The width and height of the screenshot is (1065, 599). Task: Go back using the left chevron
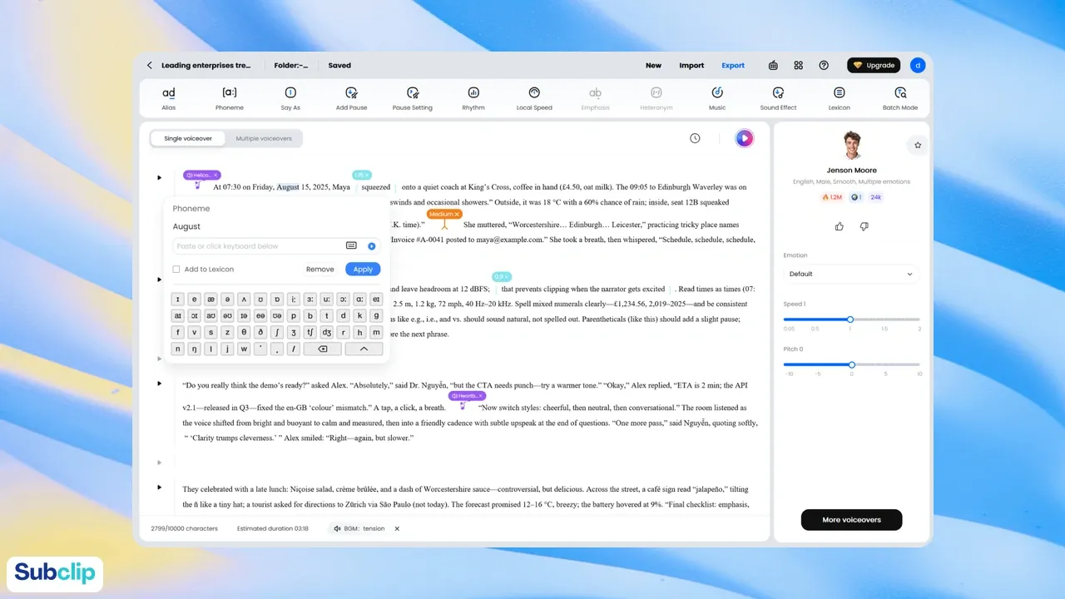click(150, 65)
